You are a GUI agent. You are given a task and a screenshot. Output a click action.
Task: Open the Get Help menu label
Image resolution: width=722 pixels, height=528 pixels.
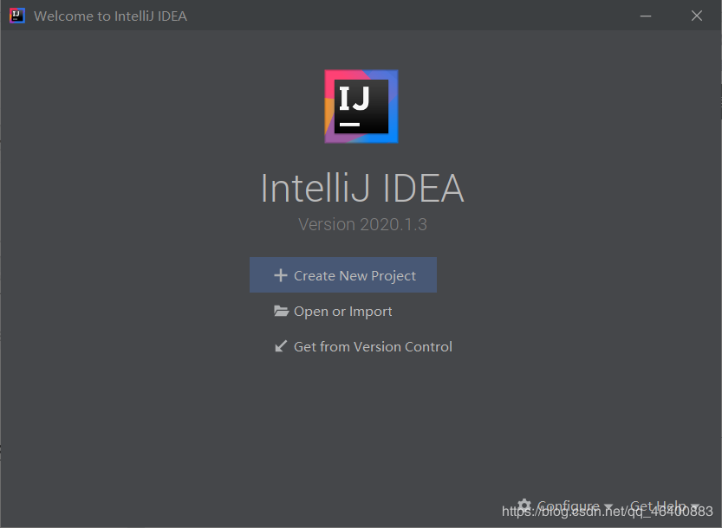[658, 505]
